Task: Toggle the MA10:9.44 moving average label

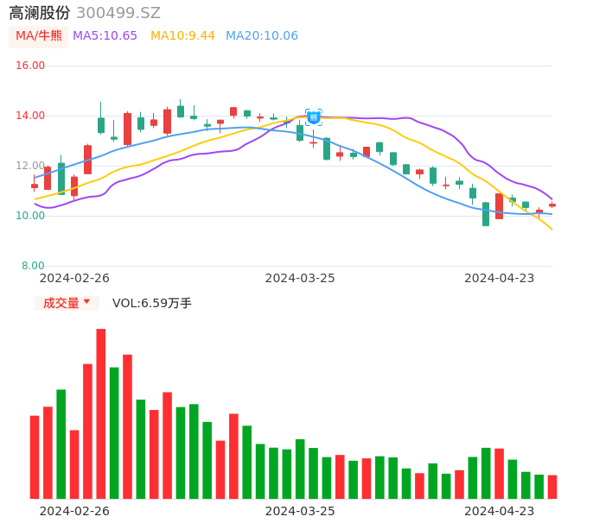Action: (182, 36)
